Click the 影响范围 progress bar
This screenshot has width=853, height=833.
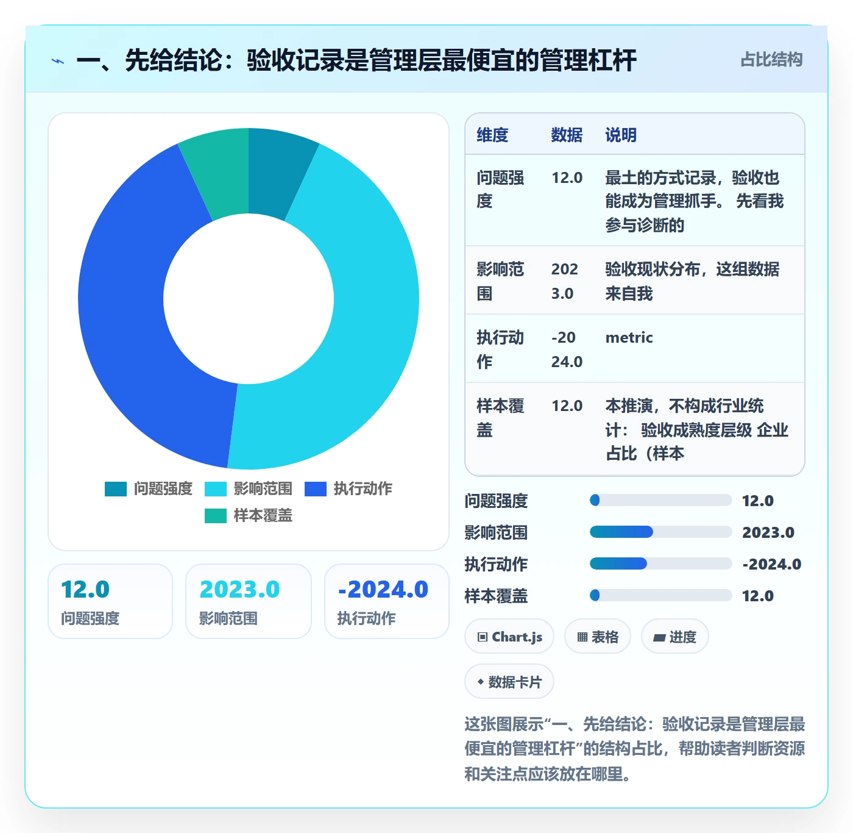tap(660, 532)
